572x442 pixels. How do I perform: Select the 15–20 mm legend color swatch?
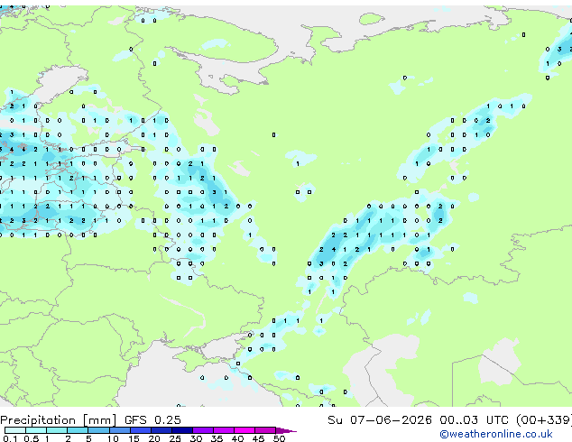(141, 430)
